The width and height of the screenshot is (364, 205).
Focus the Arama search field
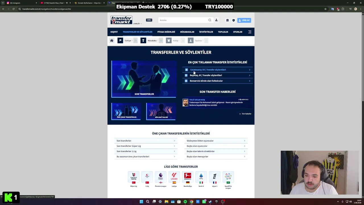click(x=183, y=20)
